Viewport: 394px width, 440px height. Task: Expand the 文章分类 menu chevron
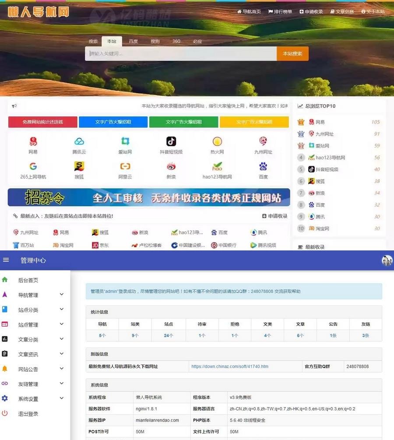click(62, 339)
